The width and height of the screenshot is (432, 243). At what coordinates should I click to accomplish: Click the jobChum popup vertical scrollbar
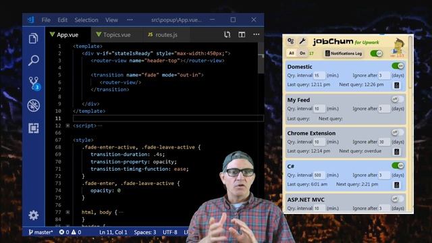click(x=410, y=62)
